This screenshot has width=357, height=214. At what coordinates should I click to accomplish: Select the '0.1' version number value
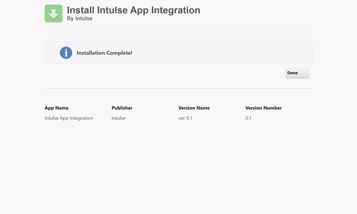pyautogui.click(x=248, y=118)
